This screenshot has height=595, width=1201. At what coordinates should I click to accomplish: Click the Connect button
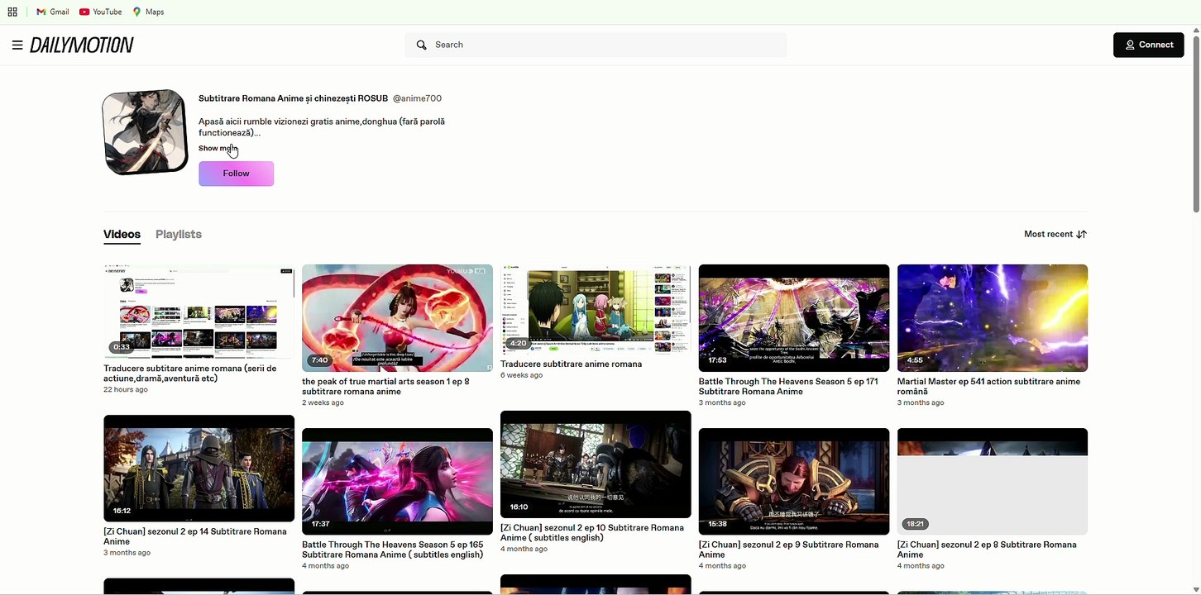pos(1148,45)
